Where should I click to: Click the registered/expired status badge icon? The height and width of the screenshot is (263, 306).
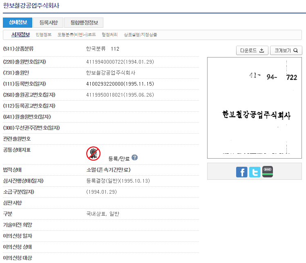93,153
